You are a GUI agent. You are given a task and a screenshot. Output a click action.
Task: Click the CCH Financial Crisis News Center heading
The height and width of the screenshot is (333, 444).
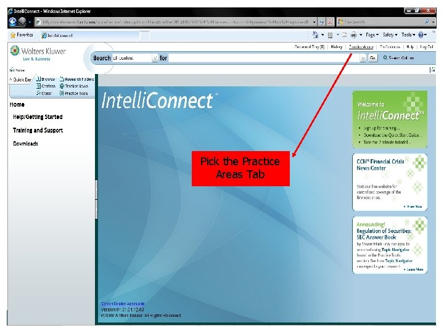point(380,165)
